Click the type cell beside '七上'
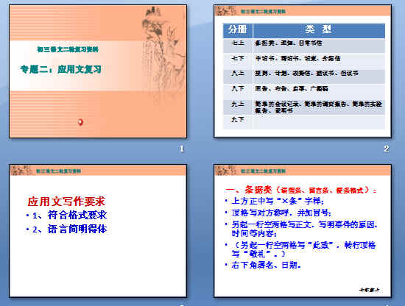 click(x=319, y=46)
